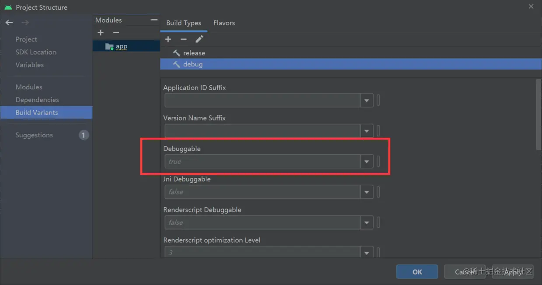This screenshot has width=542, height=285.
Task: Open the Version Name Suffix dropdown arrow
Action: pyautogui.click(x=367, y=131)
